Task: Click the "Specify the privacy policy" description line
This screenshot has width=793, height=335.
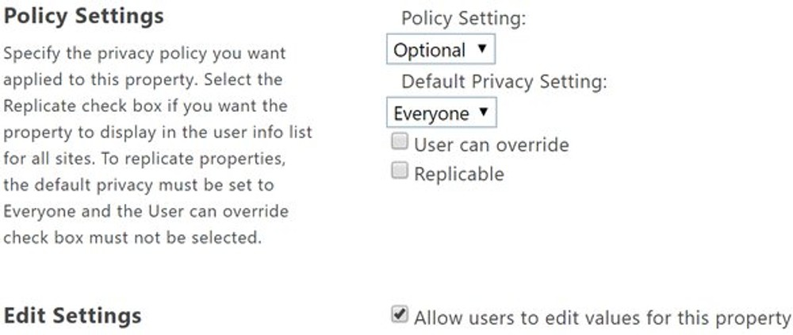Action: [x=145, y=55]
